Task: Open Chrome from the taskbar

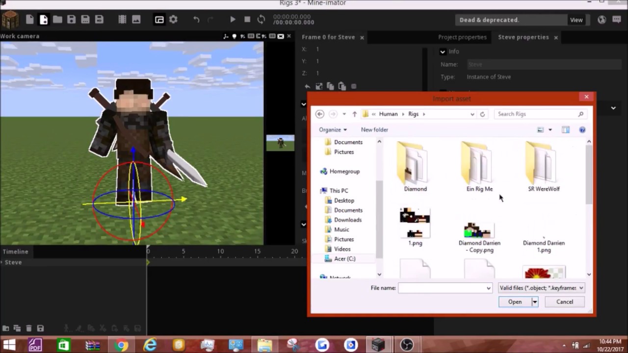Action: [121, 345]
